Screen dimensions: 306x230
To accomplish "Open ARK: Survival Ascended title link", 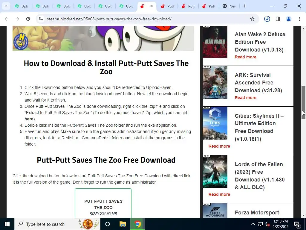I will coord(258,83).
